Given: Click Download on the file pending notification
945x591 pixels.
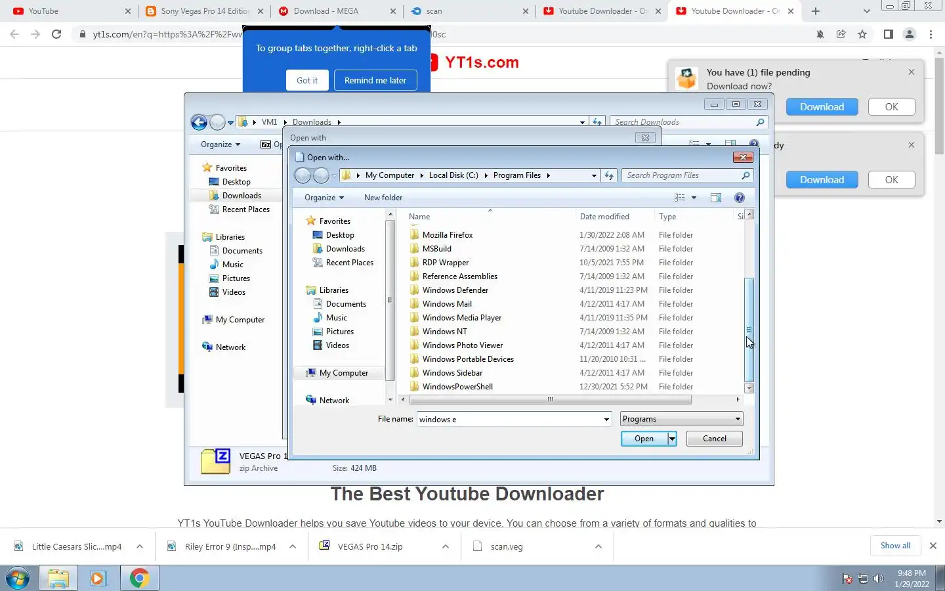Looking at the screenshot, I should pos(822,107).
